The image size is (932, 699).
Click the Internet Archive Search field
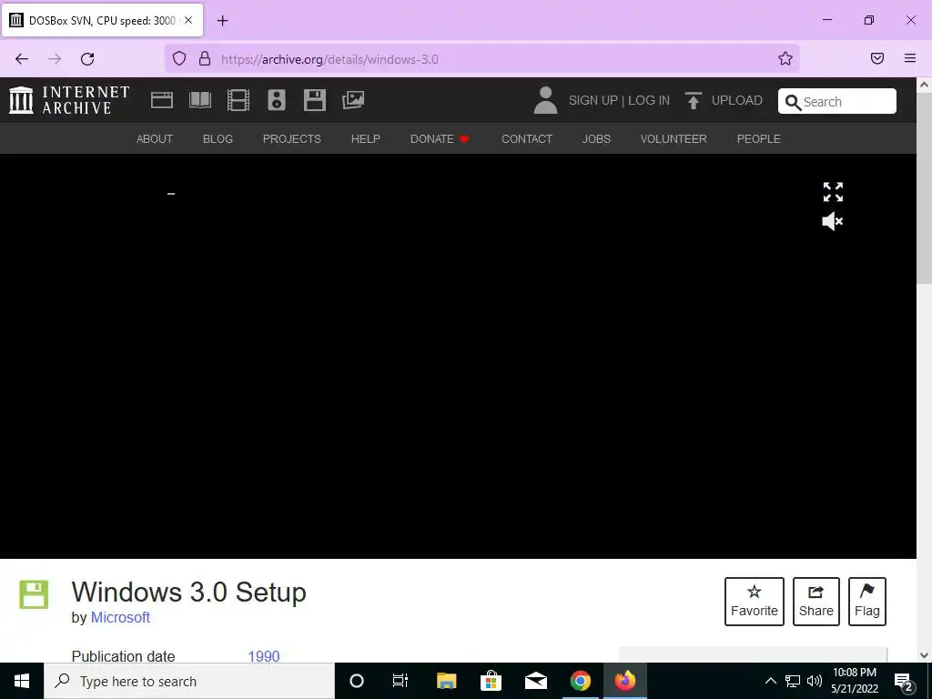[837, 101]
